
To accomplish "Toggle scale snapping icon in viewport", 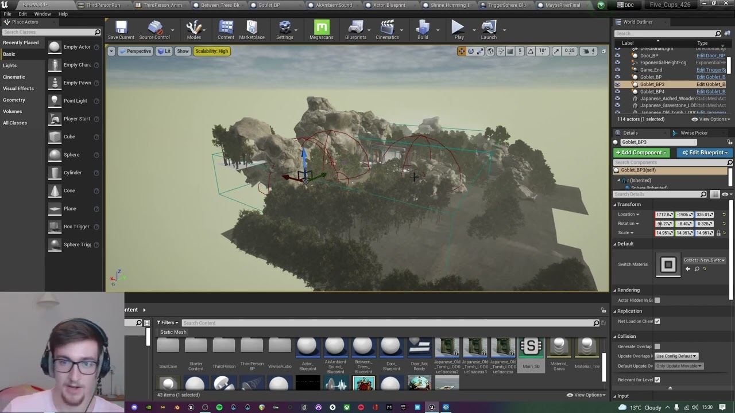I will (556, 51).
